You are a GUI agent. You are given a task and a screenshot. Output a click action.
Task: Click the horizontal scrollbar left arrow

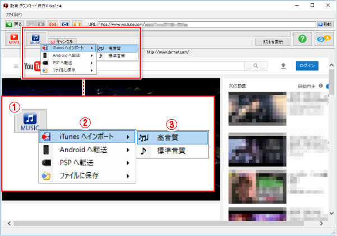pyautogui.click(x=9, y=223)
